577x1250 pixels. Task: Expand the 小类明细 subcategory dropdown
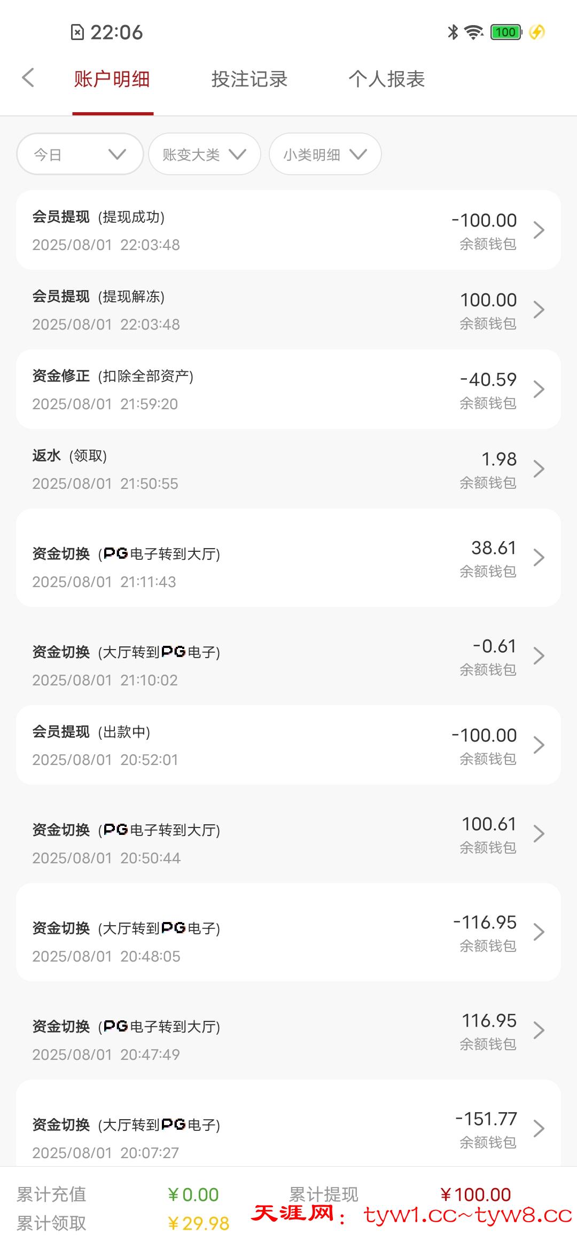(325, 154)
